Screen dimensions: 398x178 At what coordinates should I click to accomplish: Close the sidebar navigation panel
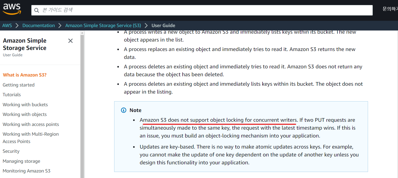(x=70, y=41)
